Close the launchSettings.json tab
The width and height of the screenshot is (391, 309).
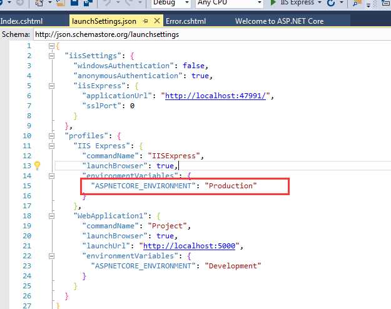pos(157,21)
